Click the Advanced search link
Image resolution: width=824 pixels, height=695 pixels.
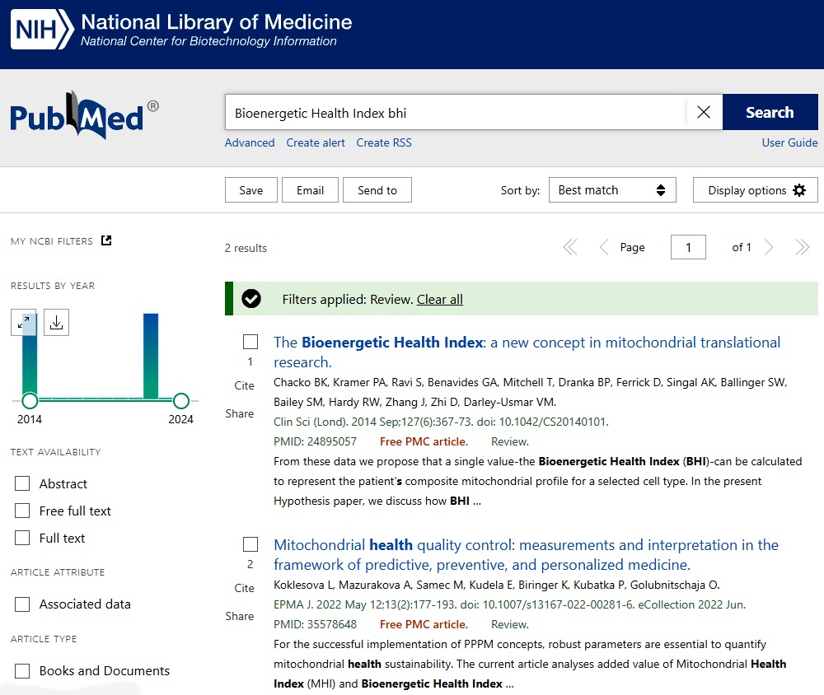250,142
